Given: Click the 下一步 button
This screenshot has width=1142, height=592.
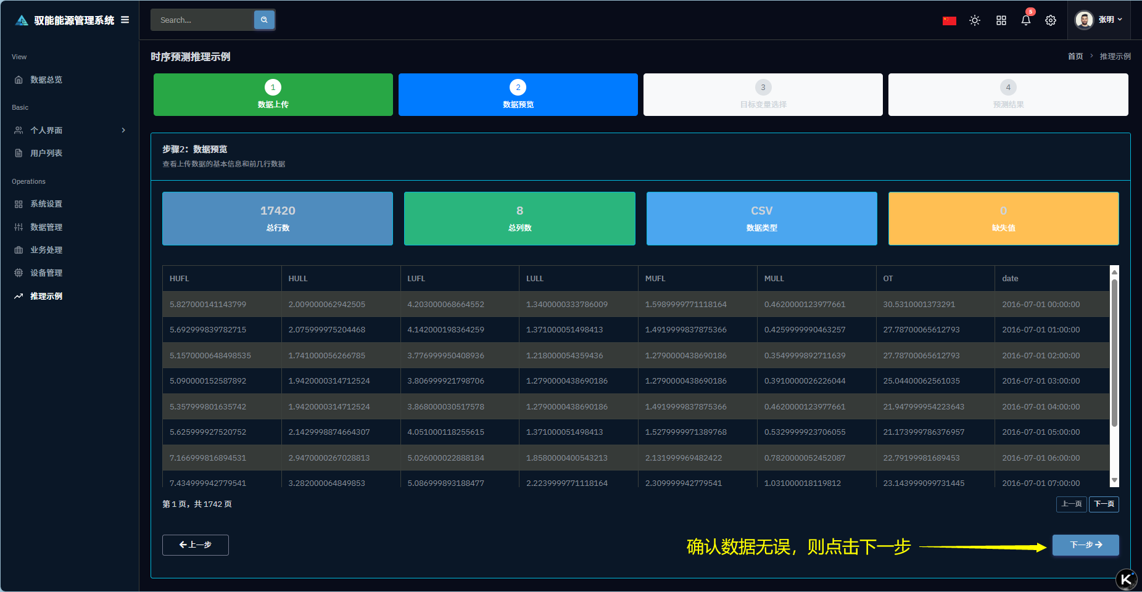Looking at the screenshot, I should tap(1085, 545).
